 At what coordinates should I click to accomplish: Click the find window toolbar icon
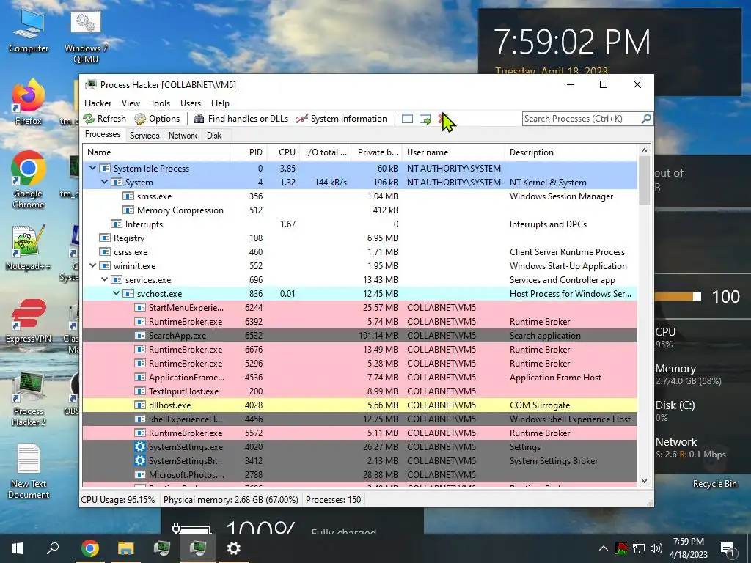(407, 119)
